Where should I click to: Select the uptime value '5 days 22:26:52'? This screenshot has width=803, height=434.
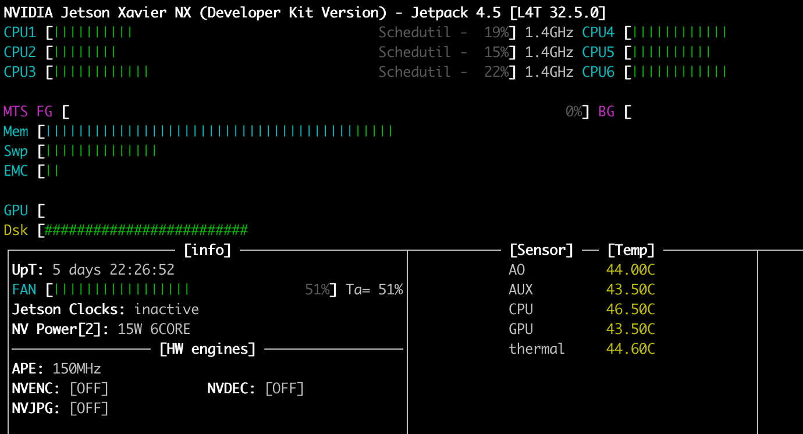tap(113, 270)
